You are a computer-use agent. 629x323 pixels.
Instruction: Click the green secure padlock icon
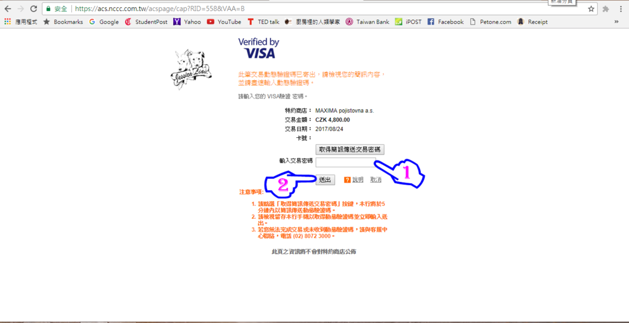49,9
